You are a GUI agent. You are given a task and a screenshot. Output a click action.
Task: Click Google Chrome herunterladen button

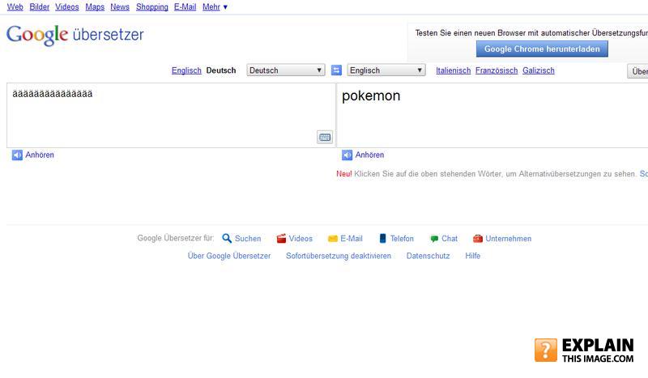coord(542,49)
